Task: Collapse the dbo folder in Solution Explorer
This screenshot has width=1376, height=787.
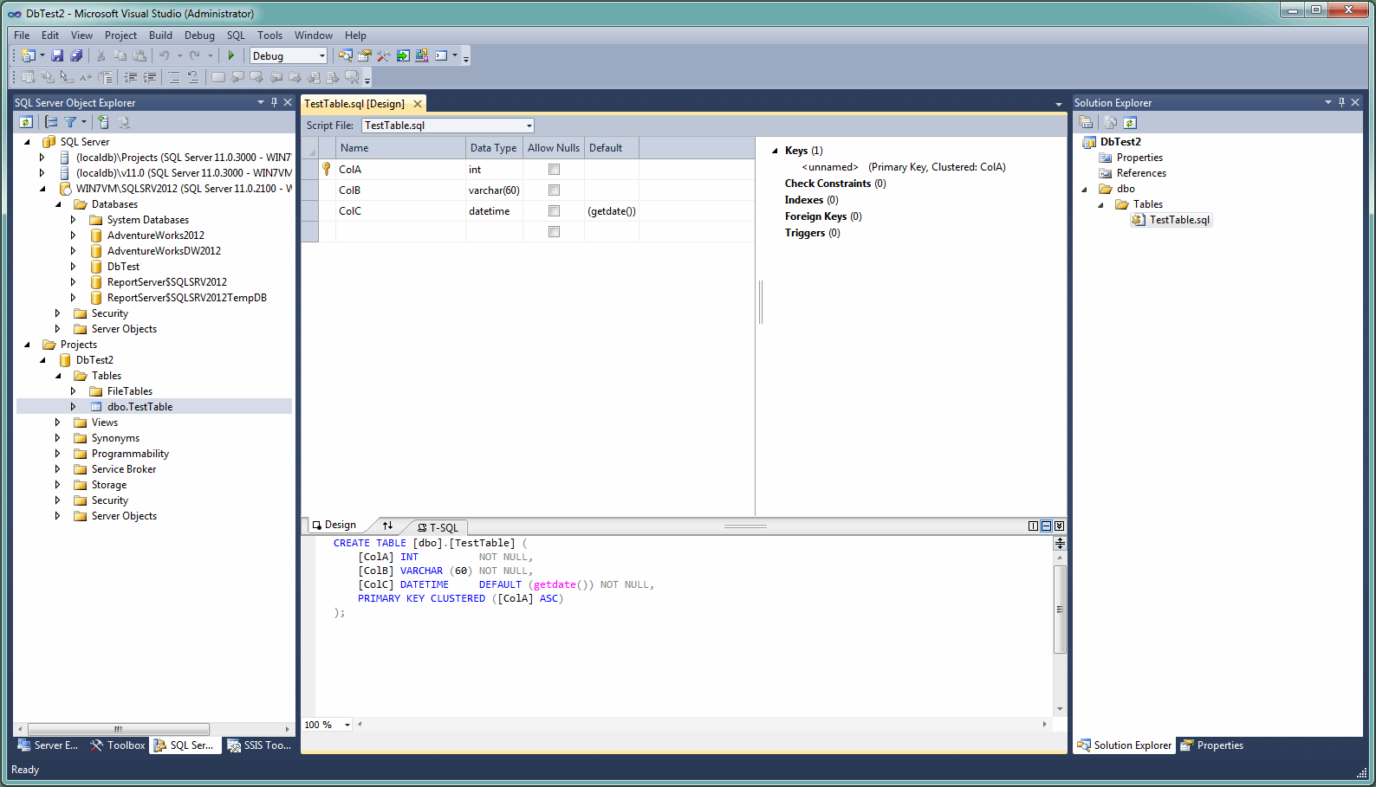Action: pyautogui.click(x=1084, y=189)
